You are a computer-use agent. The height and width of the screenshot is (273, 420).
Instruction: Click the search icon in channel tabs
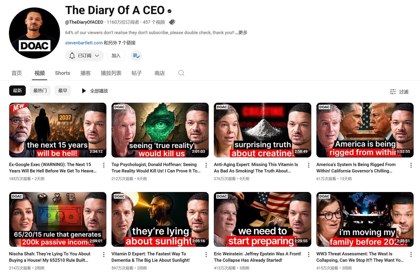click(x=181, y=73)
